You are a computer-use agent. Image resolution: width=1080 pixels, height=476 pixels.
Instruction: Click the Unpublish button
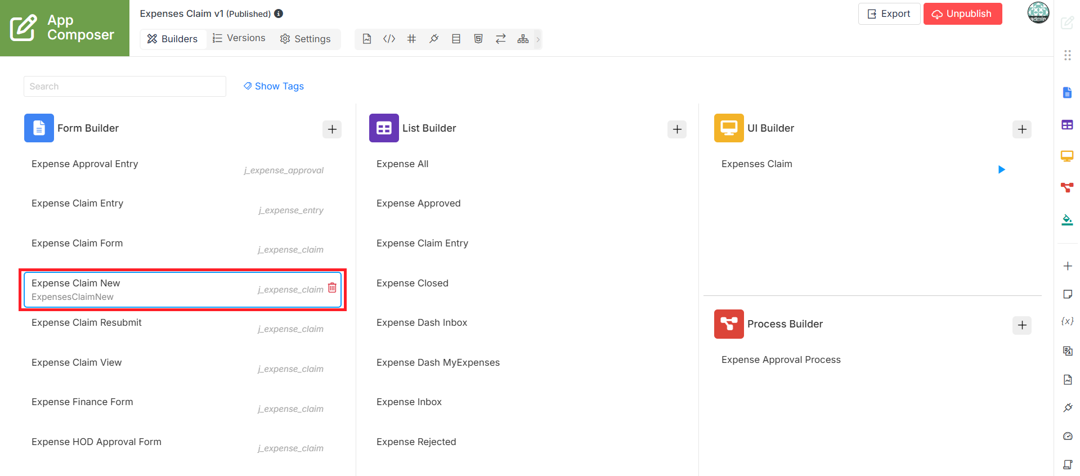962,14
